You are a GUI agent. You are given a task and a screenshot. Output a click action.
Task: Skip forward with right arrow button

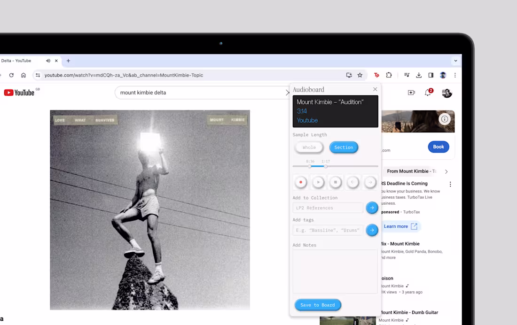click(x=370, y=182)
